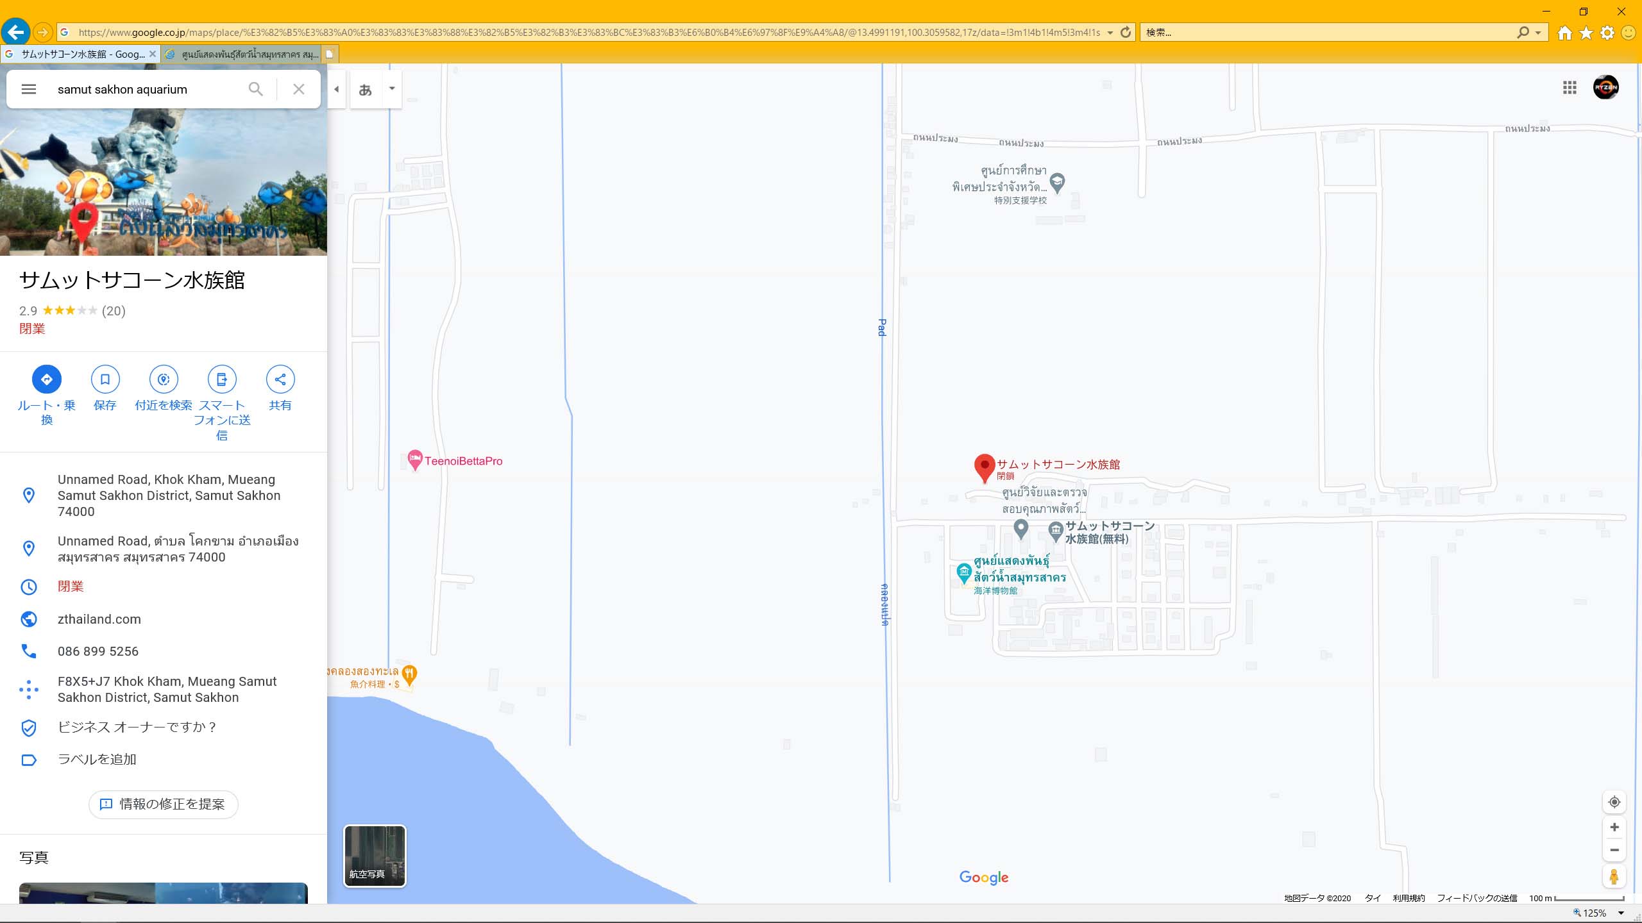Click the hours row 閉業 with clock

tap(164, 586)
